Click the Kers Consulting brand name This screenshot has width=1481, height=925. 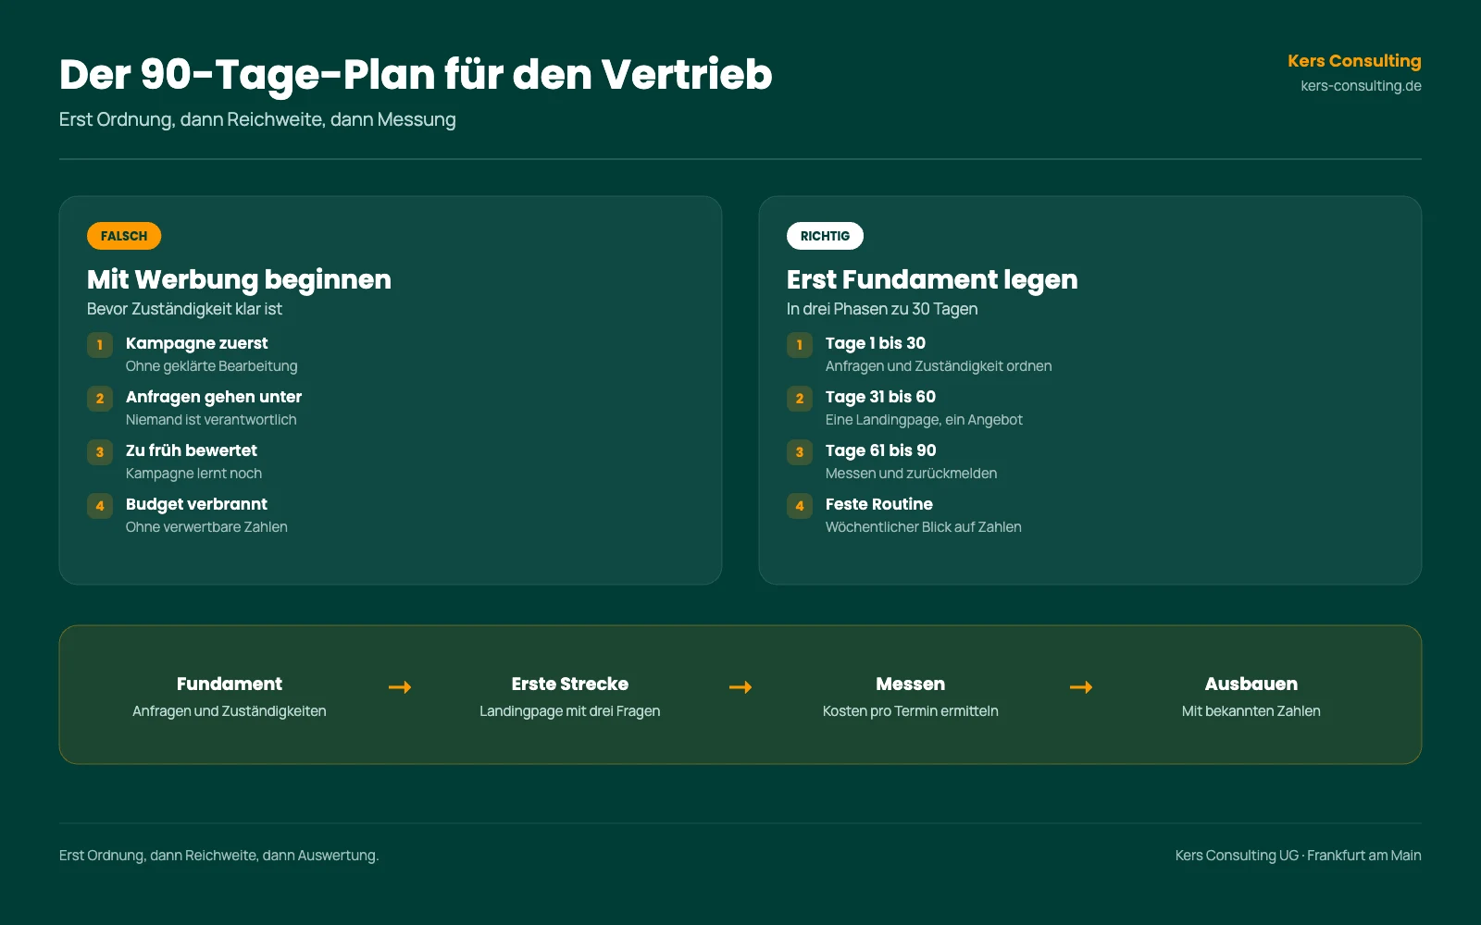tap(1354, 61)
